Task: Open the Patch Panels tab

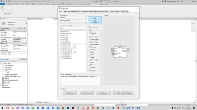Action: [94, 12]
